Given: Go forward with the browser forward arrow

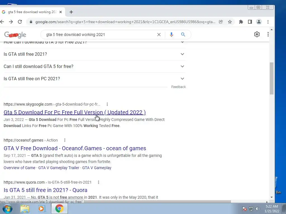Looking at the screenshot, I should pos(11,22).
